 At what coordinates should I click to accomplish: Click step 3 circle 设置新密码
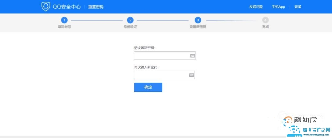[x=198, y=20]
